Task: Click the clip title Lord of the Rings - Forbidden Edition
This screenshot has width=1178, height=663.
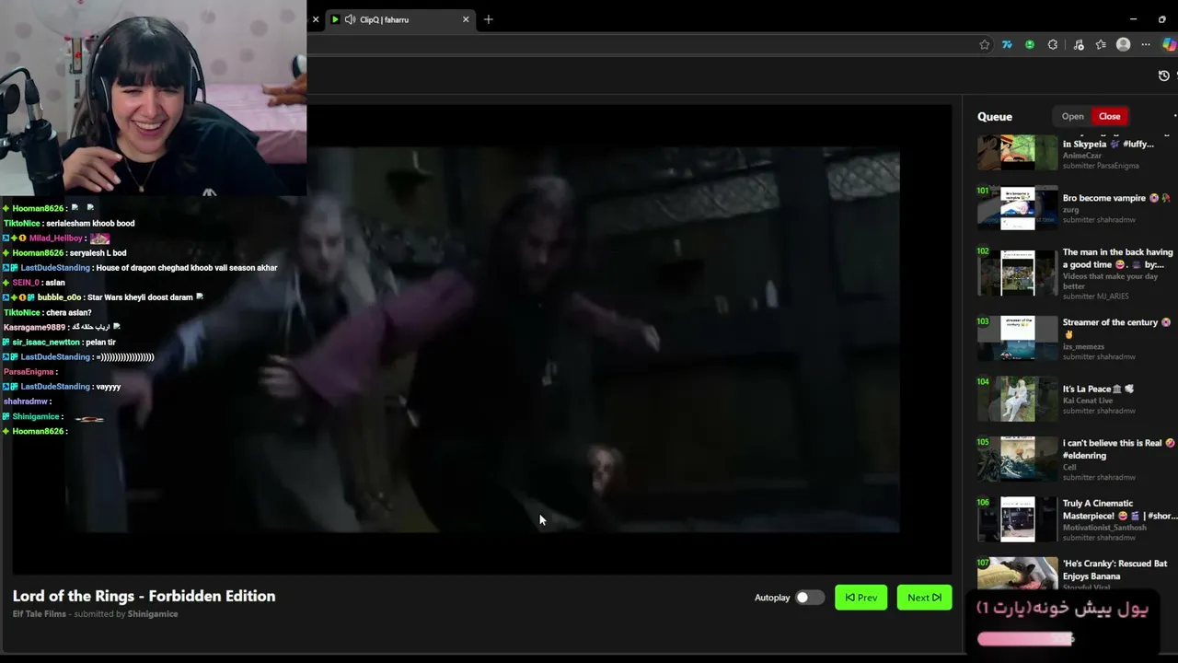Action: click(x=144, y=596)
